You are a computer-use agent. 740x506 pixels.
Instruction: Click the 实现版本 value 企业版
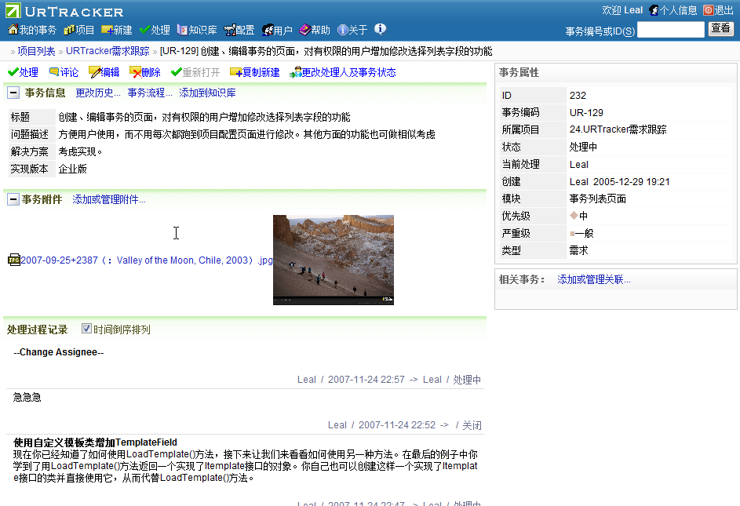pos(73,169)
